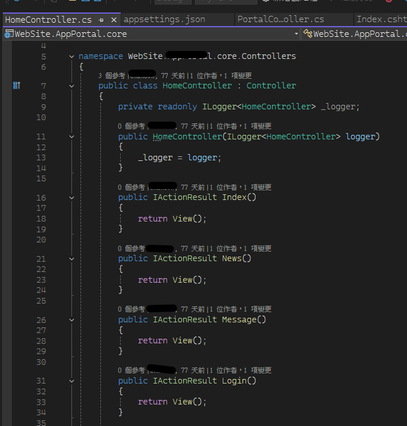Open the WebSite.AppPortal.core project dropdown
This screenshot has width=407, height=426.
pyautogui.click(x=296, y=34)
